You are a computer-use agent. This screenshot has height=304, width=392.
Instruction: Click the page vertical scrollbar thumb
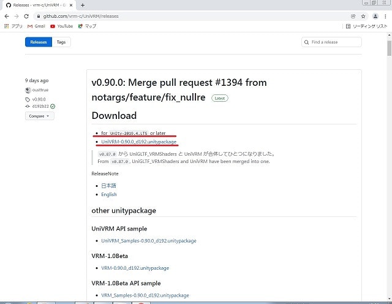(x=390, y=48)
